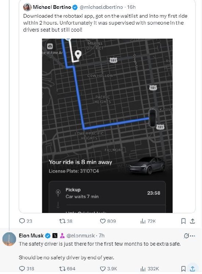202x274 pixels.
Task: Like Michael Bertino's post with 809 likes
Action: tap(108, 221)
